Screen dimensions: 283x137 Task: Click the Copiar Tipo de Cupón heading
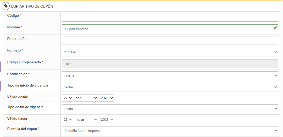(32, 6)
